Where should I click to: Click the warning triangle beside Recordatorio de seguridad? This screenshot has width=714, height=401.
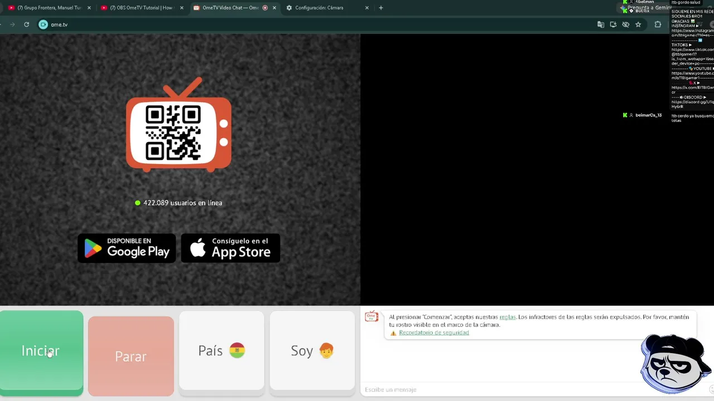click(x=393, y=333)
